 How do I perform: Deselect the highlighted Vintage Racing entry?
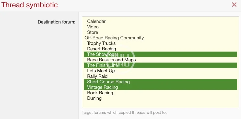(160, 87)
